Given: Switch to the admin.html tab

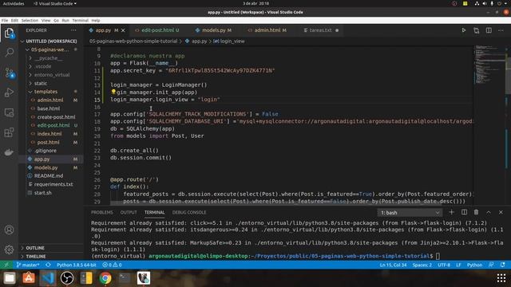Looking at the screenshot, I should pyautogui.click(x=267, y=30).
